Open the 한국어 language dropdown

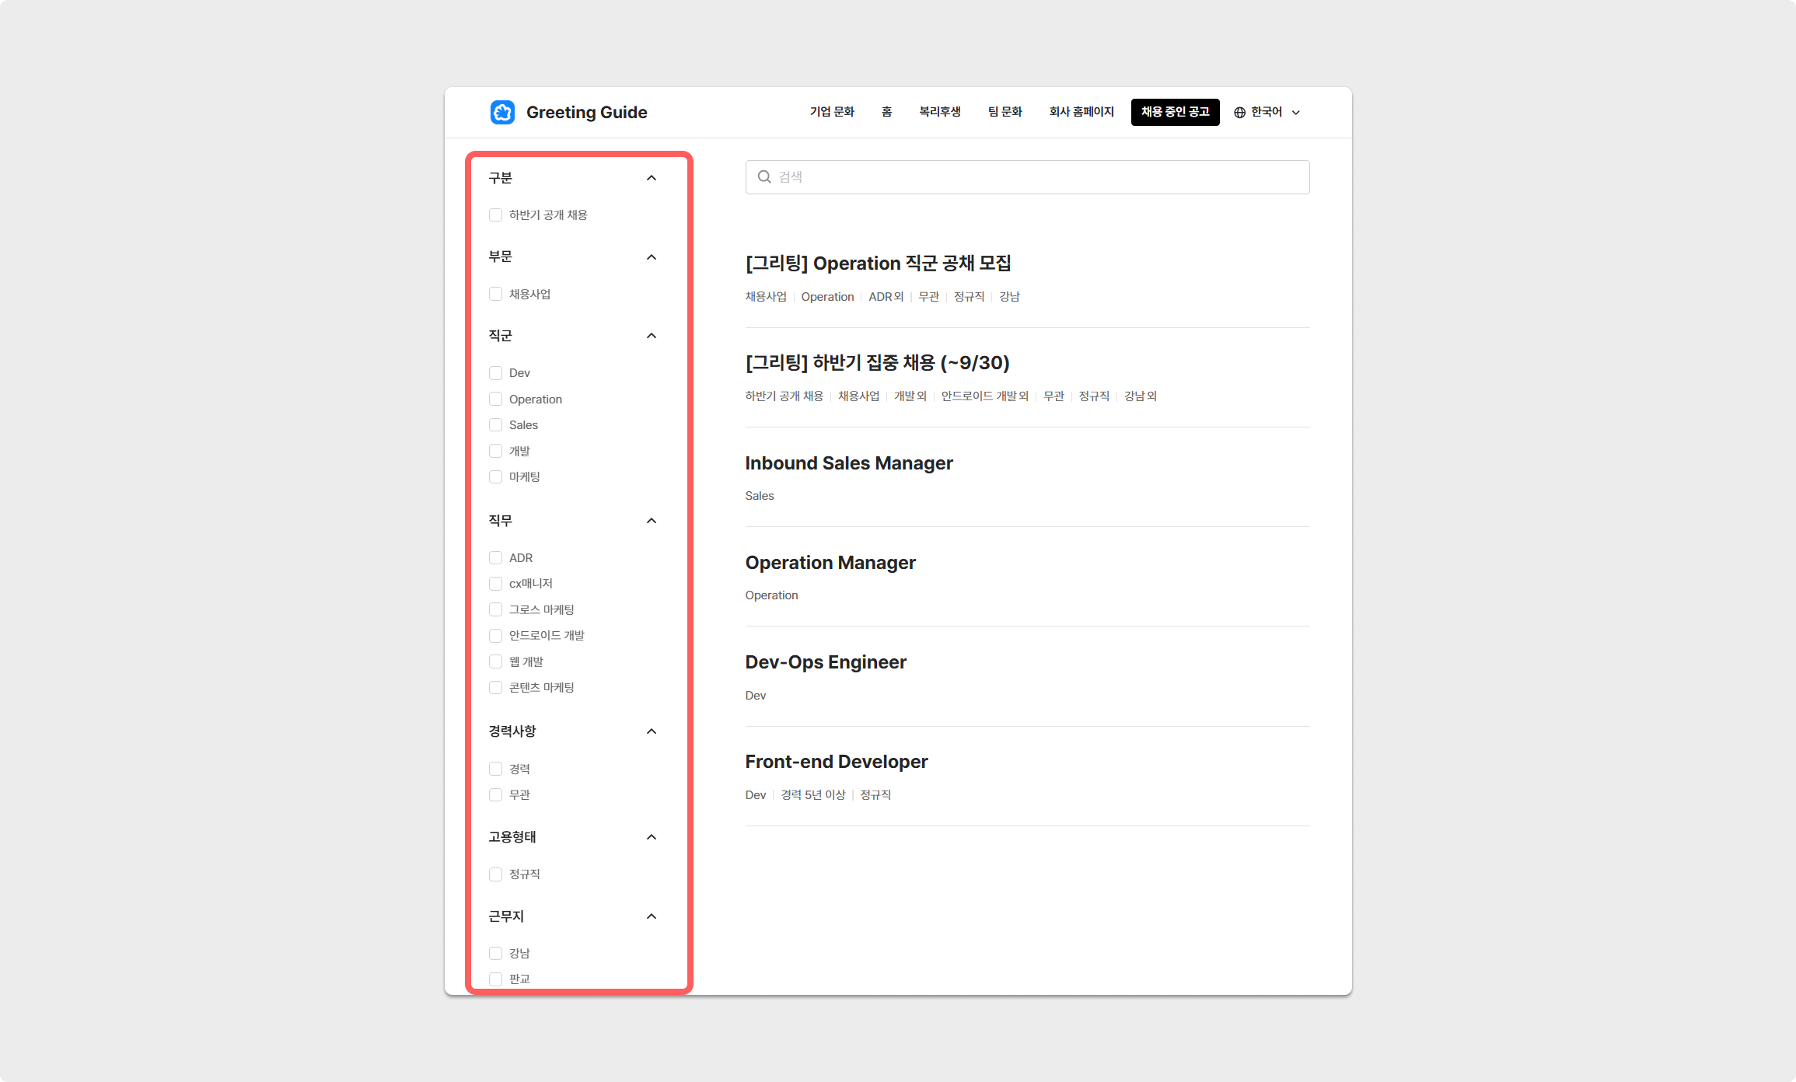[1267, 113]
